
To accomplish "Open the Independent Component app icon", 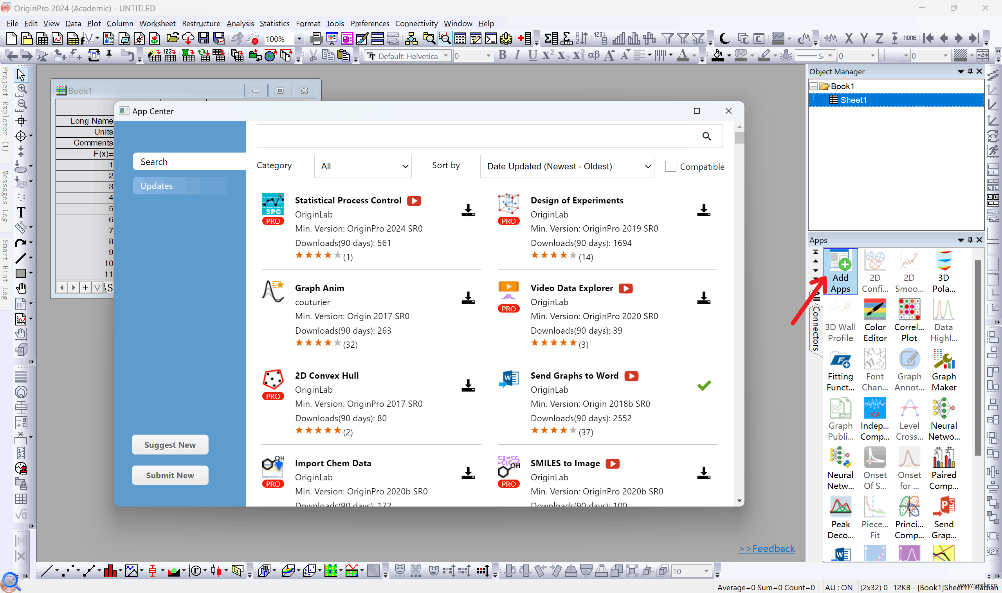I will coord(874,420).
